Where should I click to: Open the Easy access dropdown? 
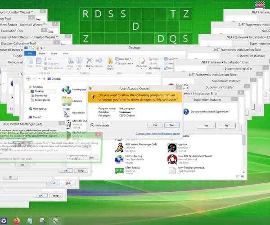tap(124, 63)
